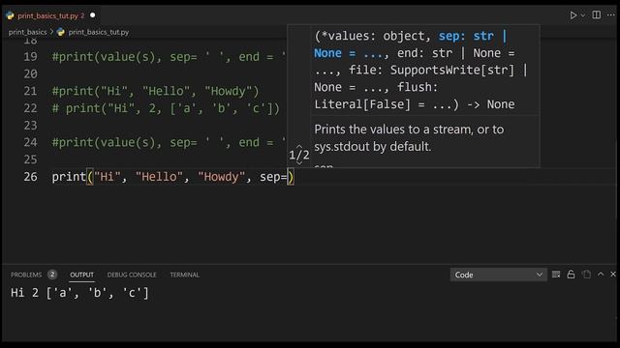This screenshot has height=348, width=620.
Task: Switch to the Output panel tab
Action: pos(81,275)
